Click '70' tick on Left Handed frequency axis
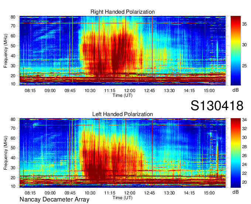 click(13, 128)
